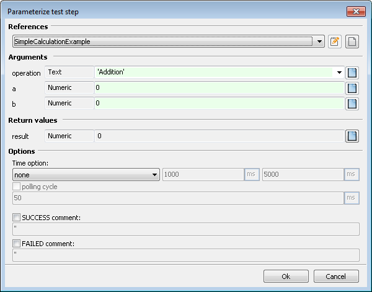Open the Time option 'none' dropdown
Screen dimensions: 372x292
pyautogui.click(x=86, y=175)
